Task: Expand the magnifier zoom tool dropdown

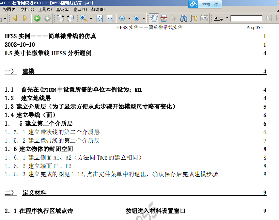Action: click(x=91, y=19)
